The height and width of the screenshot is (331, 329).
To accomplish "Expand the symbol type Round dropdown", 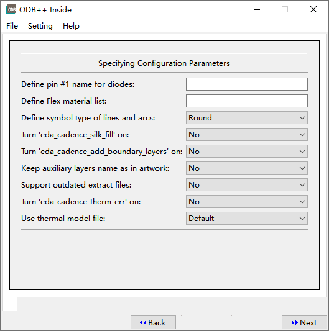I will click(247, 118).
